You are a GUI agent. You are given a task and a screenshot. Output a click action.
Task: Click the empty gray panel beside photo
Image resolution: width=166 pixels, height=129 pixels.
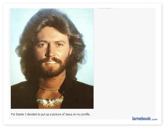pos(124,59)
